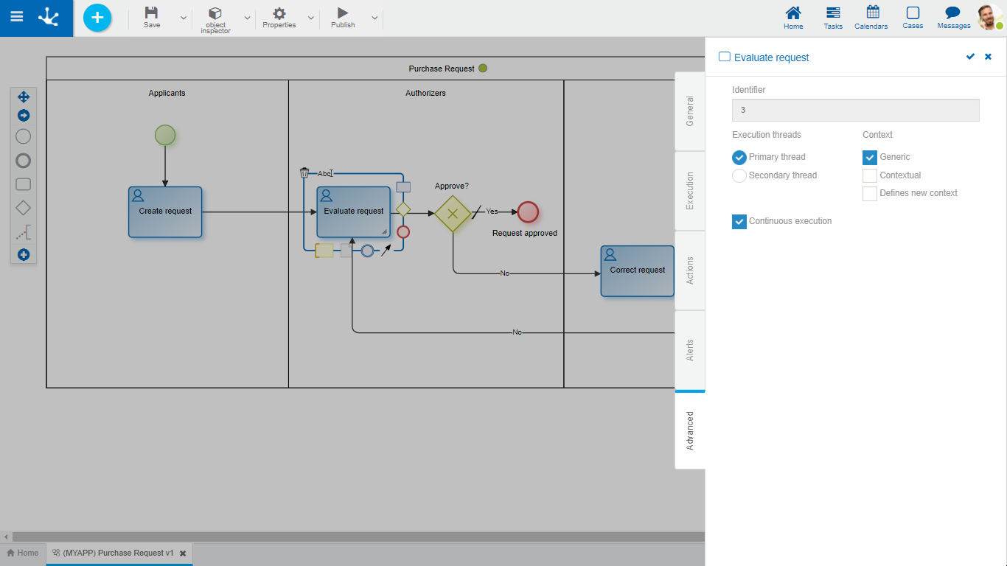Open Messages from the top bar
Screen dimensions: 1007x566
(953, 18)
